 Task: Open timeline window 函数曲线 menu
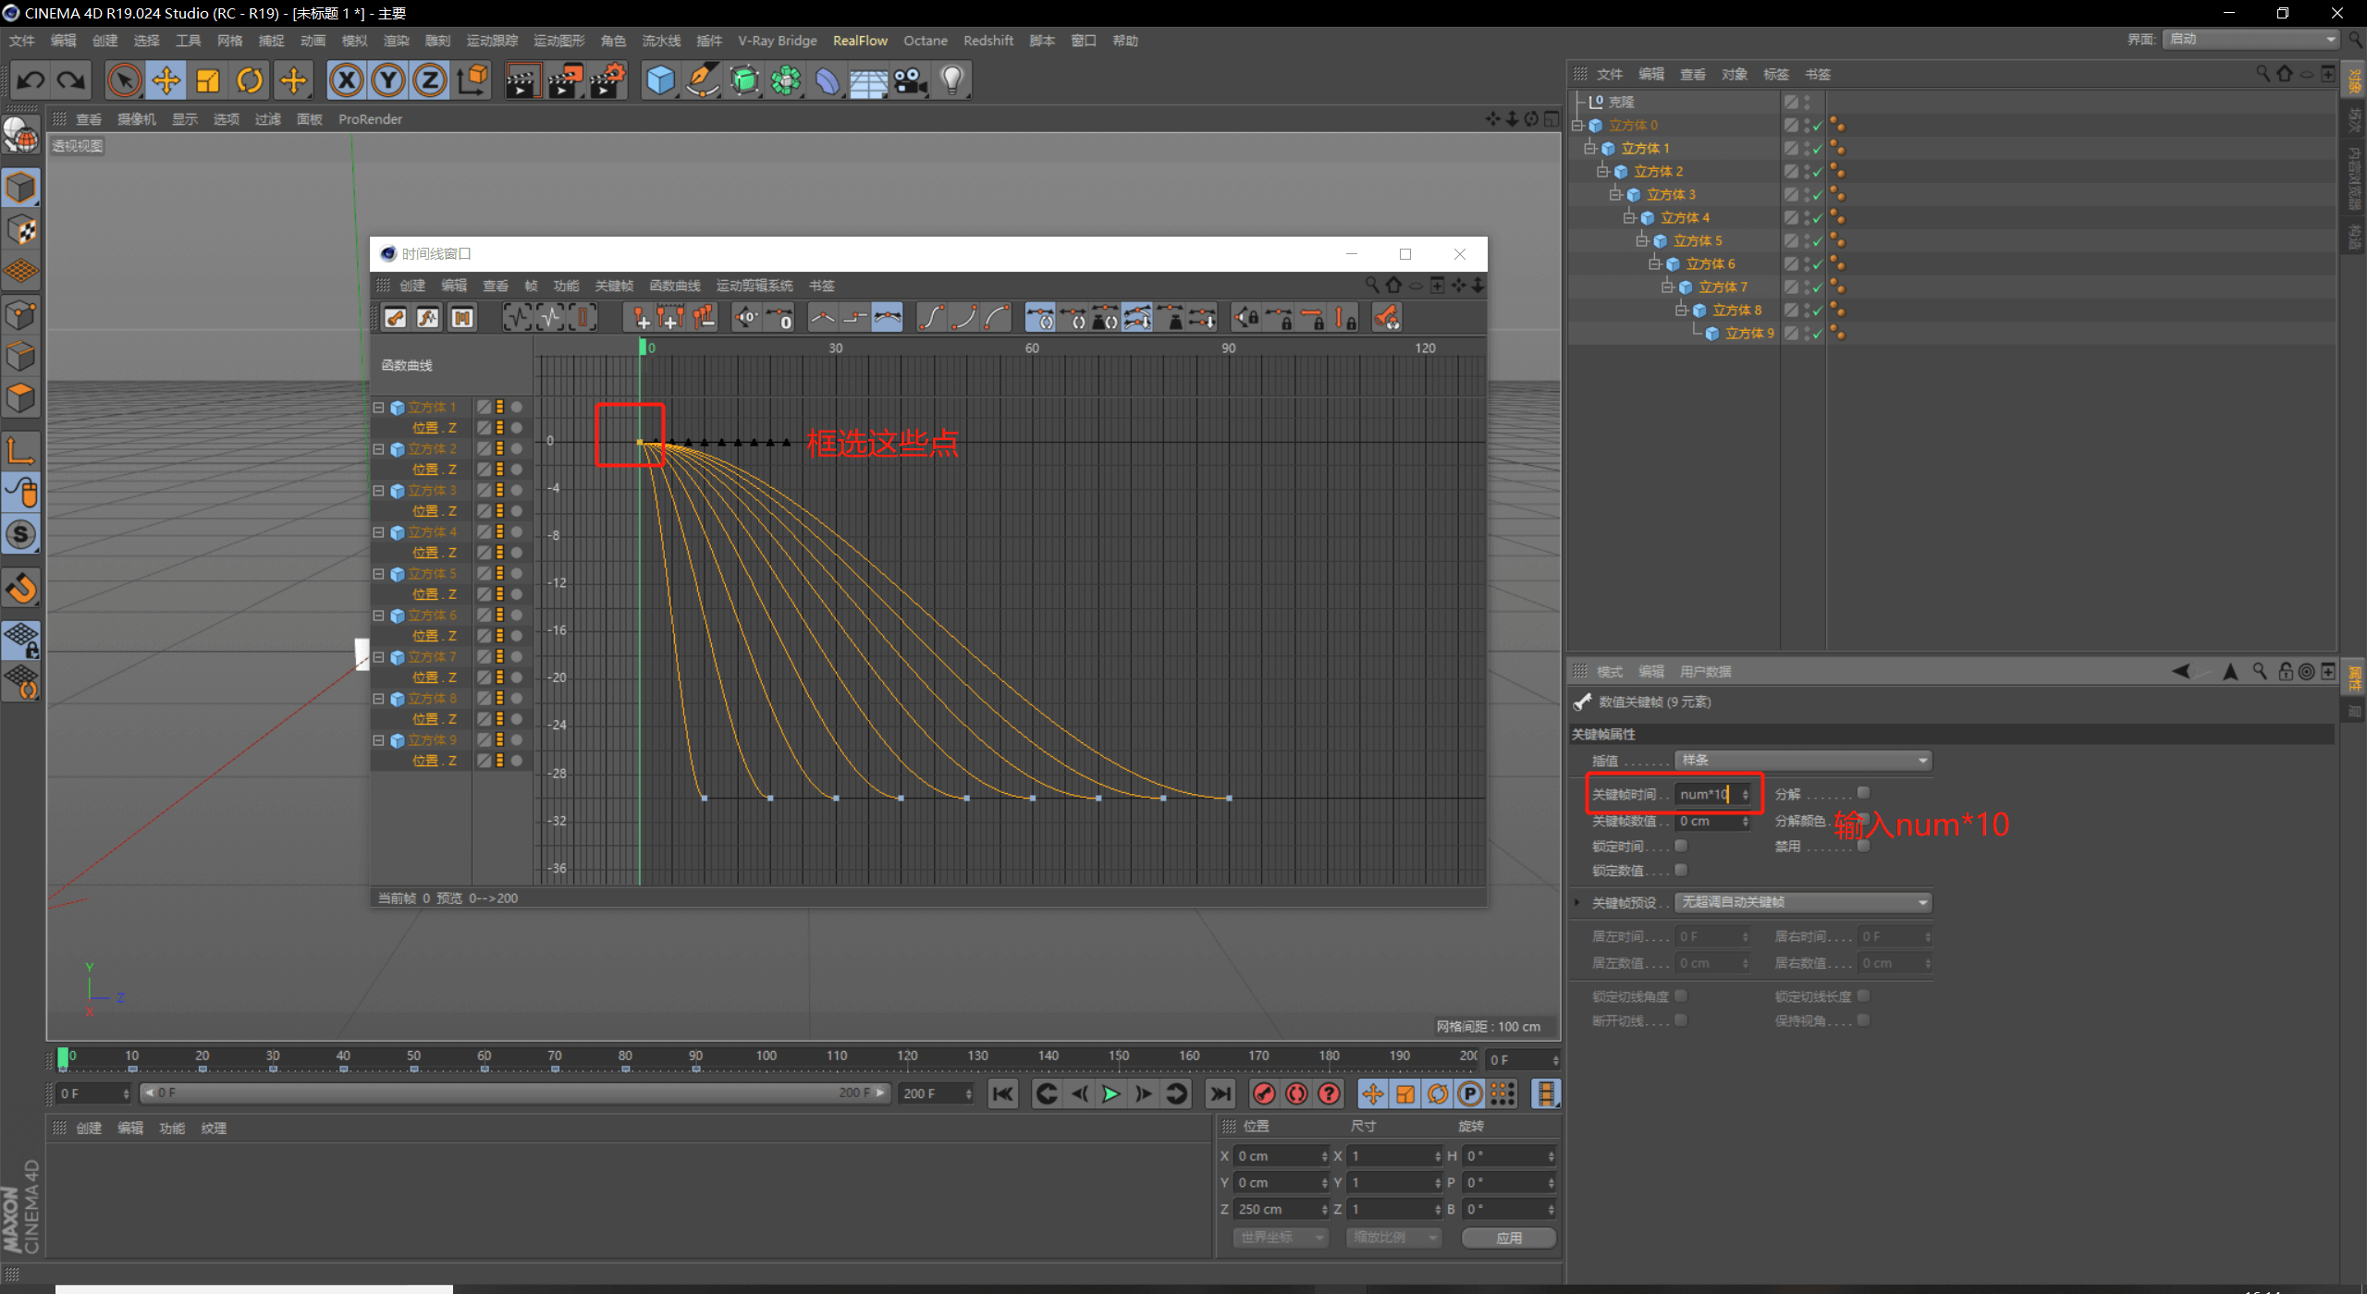pyautogui.click(x=675, y=286)
